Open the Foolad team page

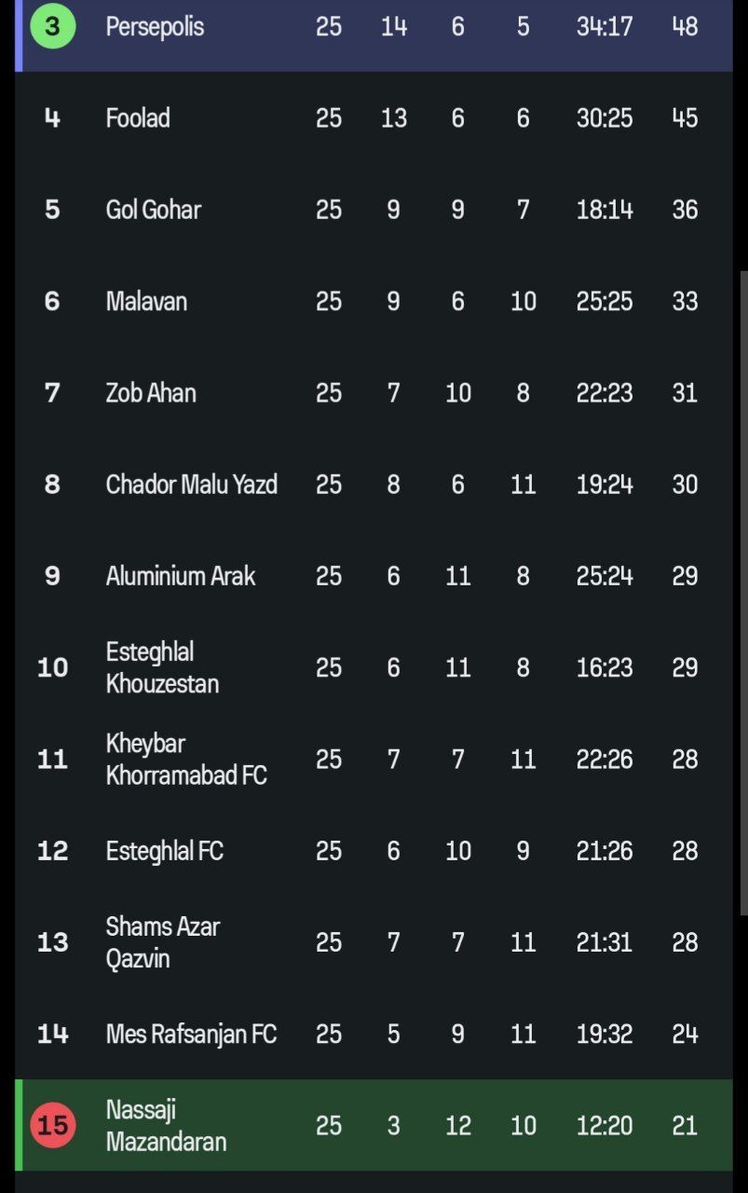[x=138, y=118]
